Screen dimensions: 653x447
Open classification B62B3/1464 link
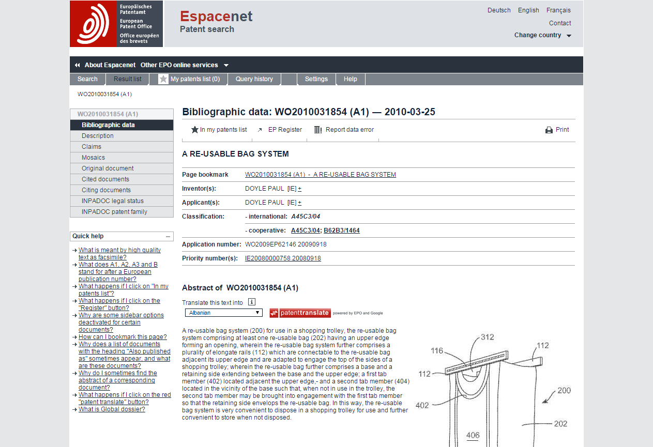[x=342, y=230]
